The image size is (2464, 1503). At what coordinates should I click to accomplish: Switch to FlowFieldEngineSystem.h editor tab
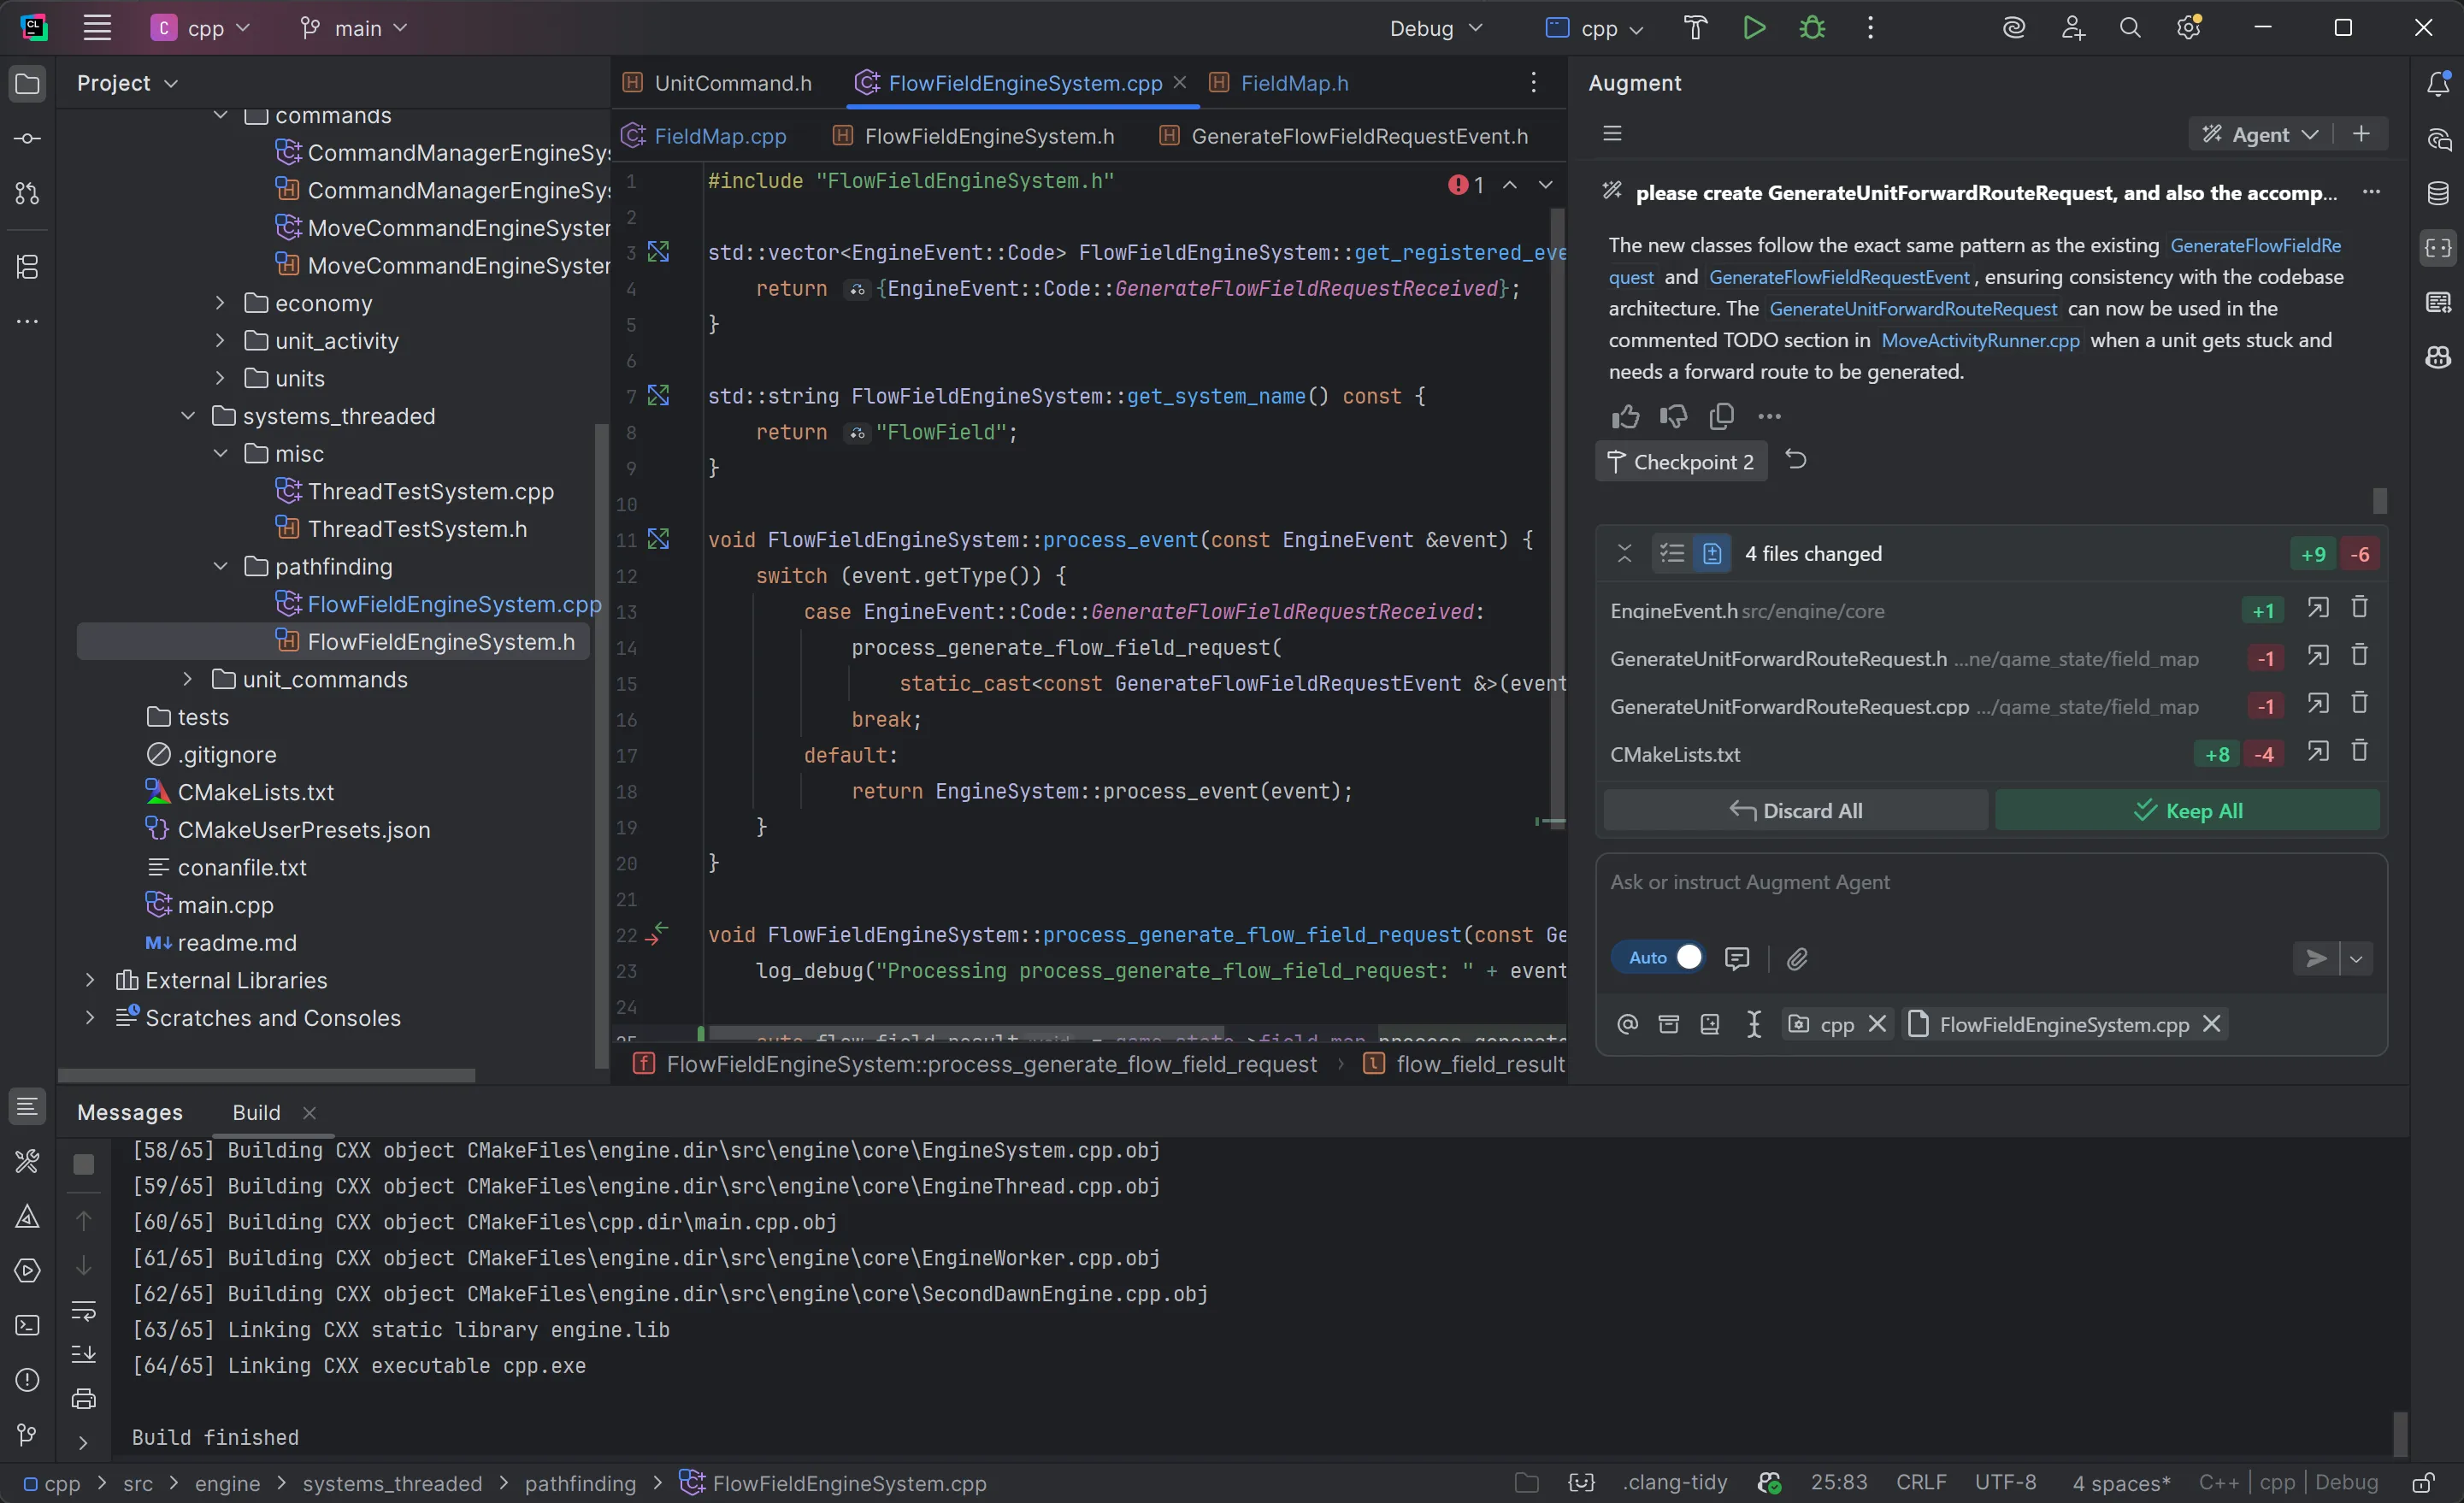974,136
